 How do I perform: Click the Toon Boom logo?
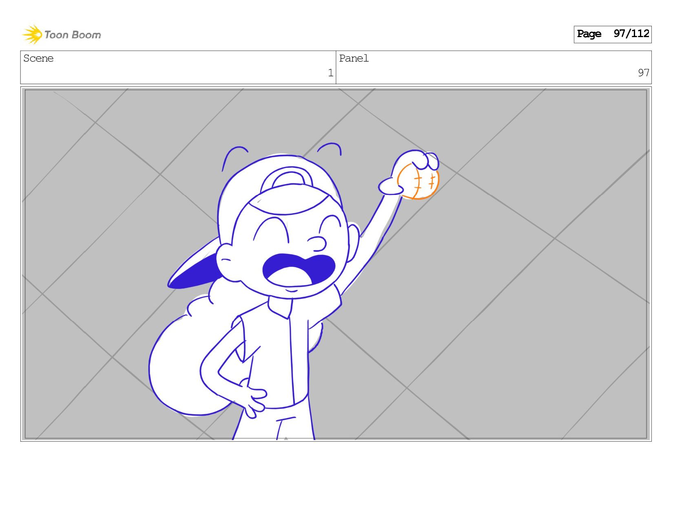click(61, 35)
